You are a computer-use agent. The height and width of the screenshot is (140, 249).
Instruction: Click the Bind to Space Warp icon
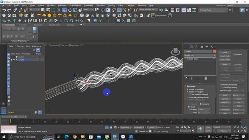tap(26, 10)
